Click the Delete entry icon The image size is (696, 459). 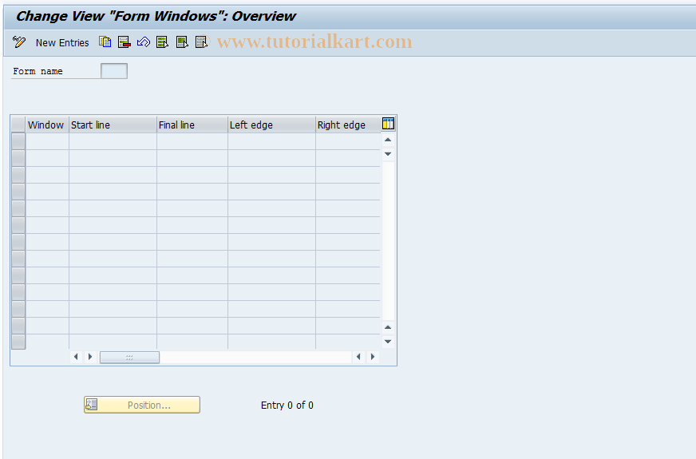pyautogui.click(x=125, y=42)
